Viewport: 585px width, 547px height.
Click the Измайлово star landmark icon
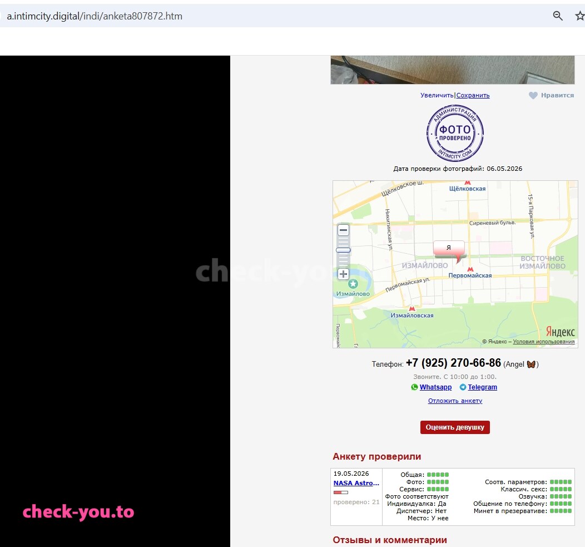coord(353,284)
